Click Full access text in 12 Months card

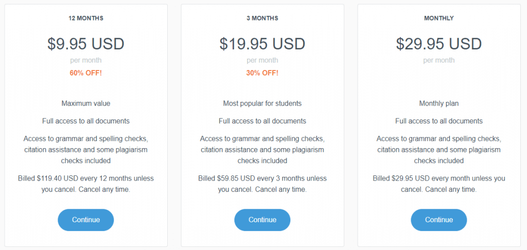pos(86,121)
